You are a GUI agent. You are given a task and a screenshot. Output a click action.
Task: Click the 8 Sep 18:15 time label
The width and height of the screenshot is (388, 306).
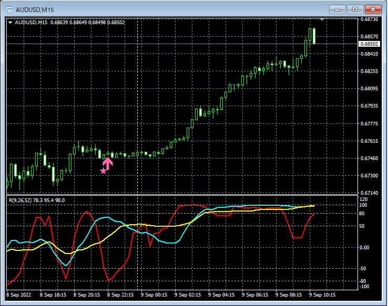pos(53,295)
